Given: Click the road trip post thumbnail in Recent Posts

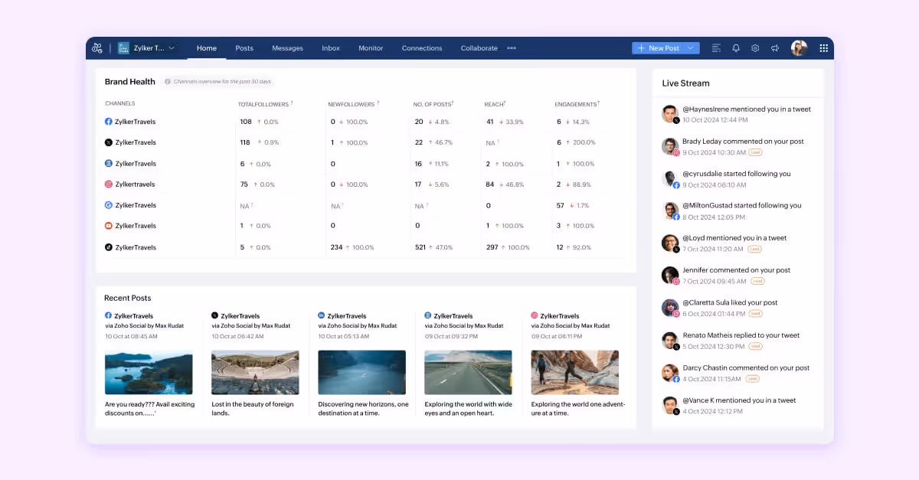Looking at the screenshot, I should coord(468,371).
